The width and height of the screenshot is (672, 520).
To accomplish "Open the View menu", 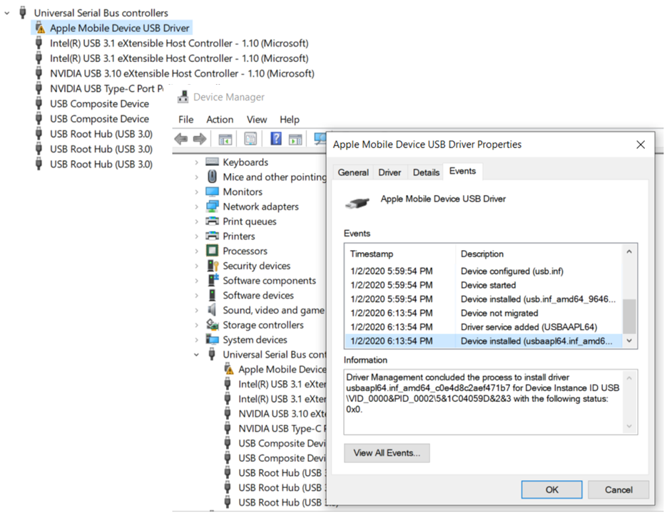I will coord(256,120).
